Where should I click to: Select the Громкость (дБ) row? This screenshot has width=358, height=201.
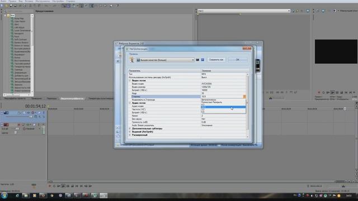(x=187, y=122)
